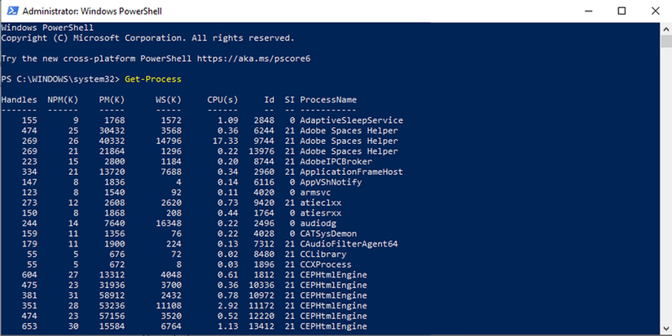Viewport: 672px width, 336px height.
Task: Maximize the PowerShell window
Action: click(x=621, y=11)
